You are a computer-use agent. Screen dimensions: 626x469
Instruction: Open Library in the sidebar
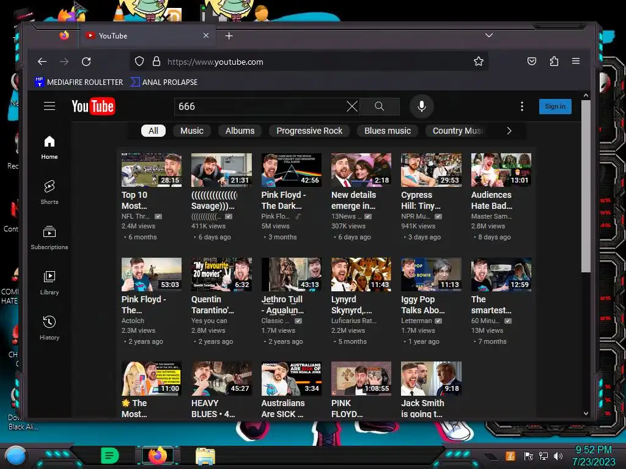pos(50,283)
